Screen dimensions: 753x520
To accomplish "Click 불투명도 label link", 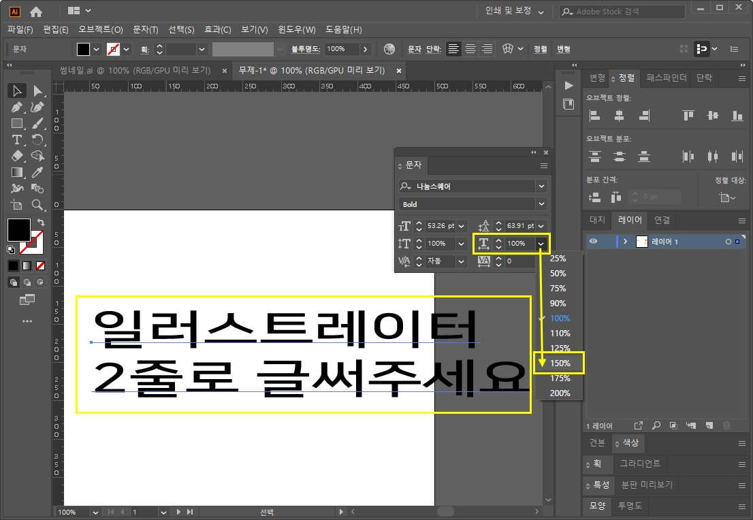I will tap(306, 49).
